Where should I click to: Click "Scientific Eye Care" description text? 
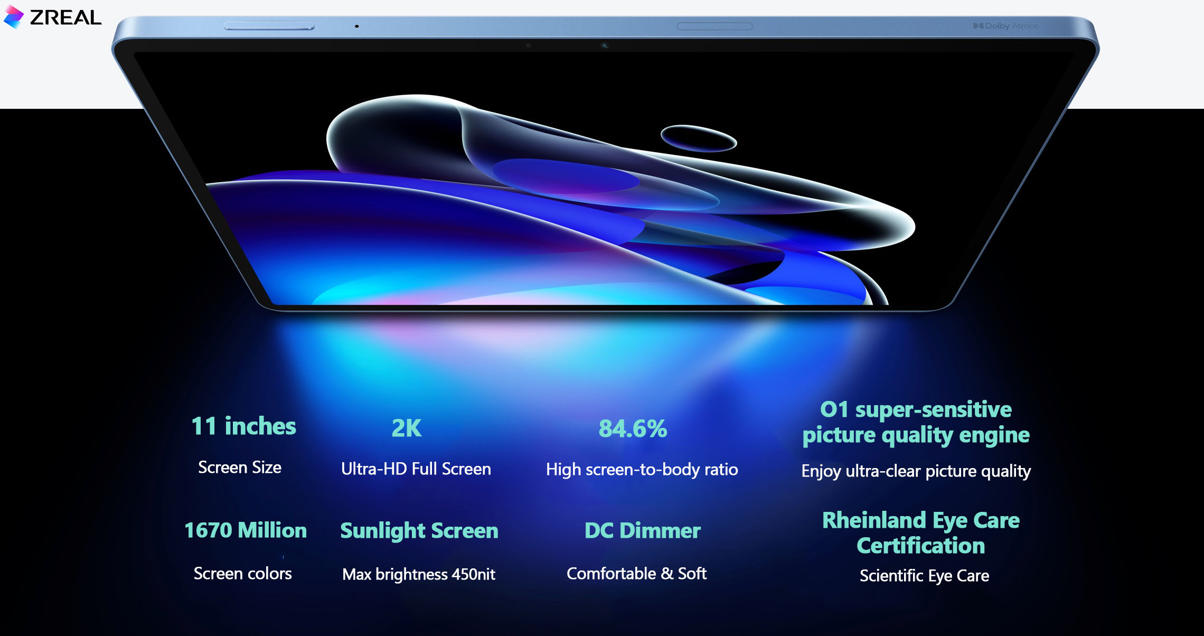coord(924,576)
